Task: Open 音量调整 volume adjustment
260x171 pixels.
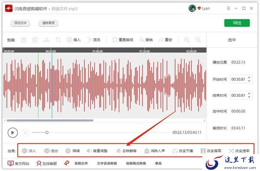Action: click(x=97, y=151)
